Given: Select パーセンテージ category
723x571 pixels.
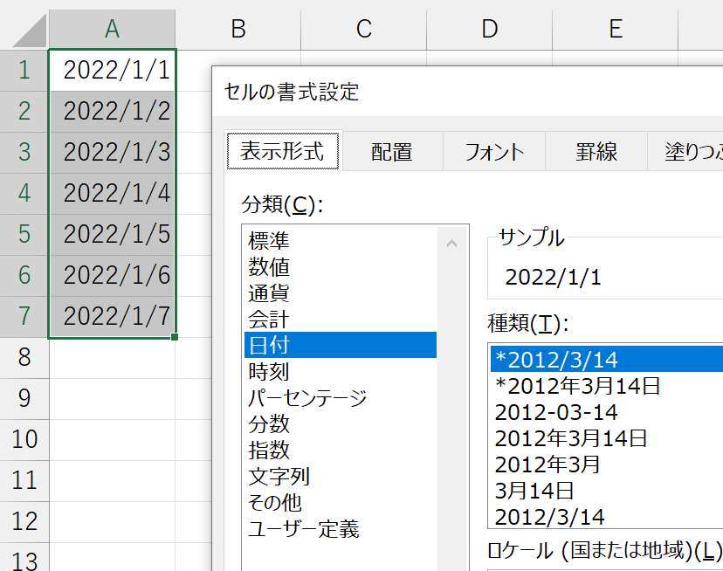Looking at the screenshot, I should [x=341, y=397].
